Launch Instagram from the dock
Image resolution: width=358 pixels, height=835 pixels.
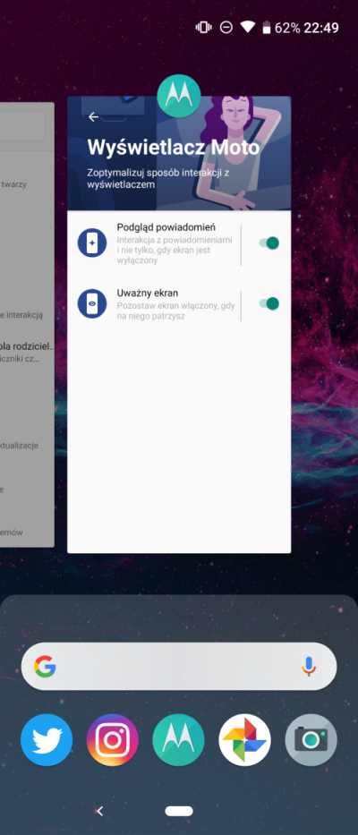(113, 739)
